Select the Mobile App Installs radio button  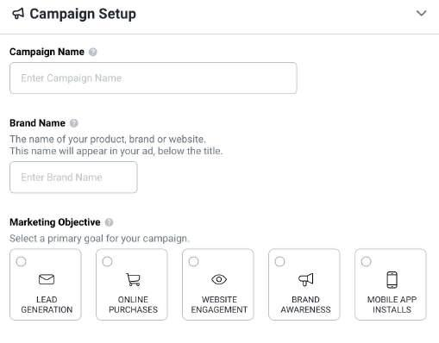[x=366, y=262]
